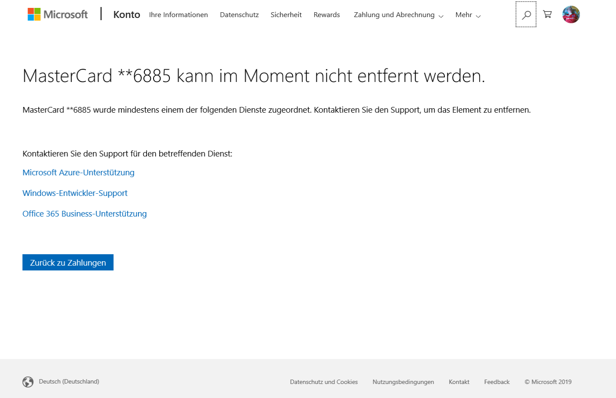Expand Zahlung und Abrechnung dropdown
The height and width of the screenshot is (398, 616).
click(x=398, y=15)
